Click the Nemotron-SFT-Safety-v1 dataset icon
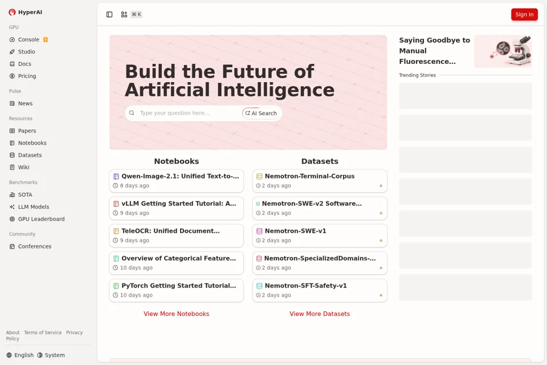The height and width of the screenshot is (365, 547). point(259,286)
